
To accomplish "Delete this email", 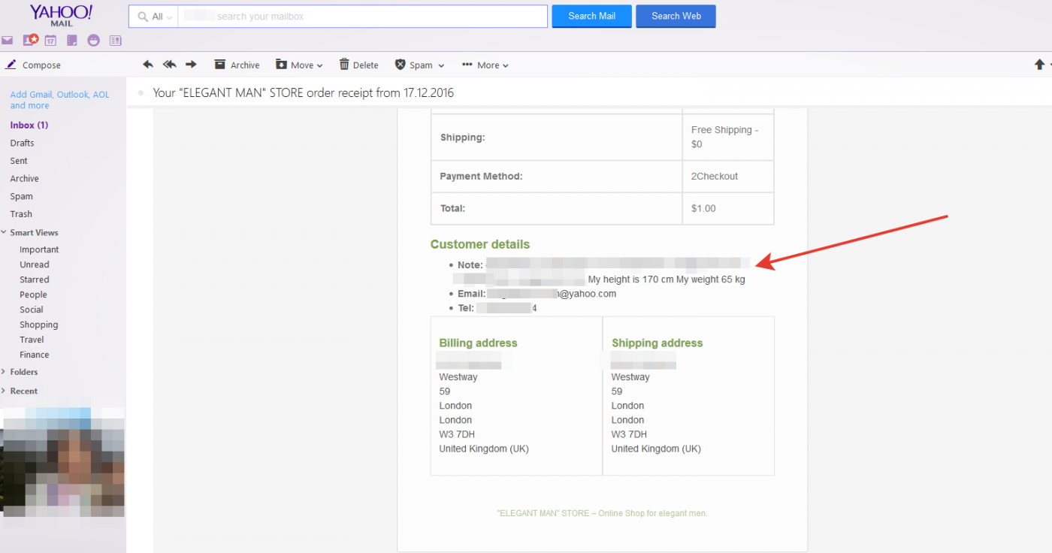I will (x=358, y=65).
